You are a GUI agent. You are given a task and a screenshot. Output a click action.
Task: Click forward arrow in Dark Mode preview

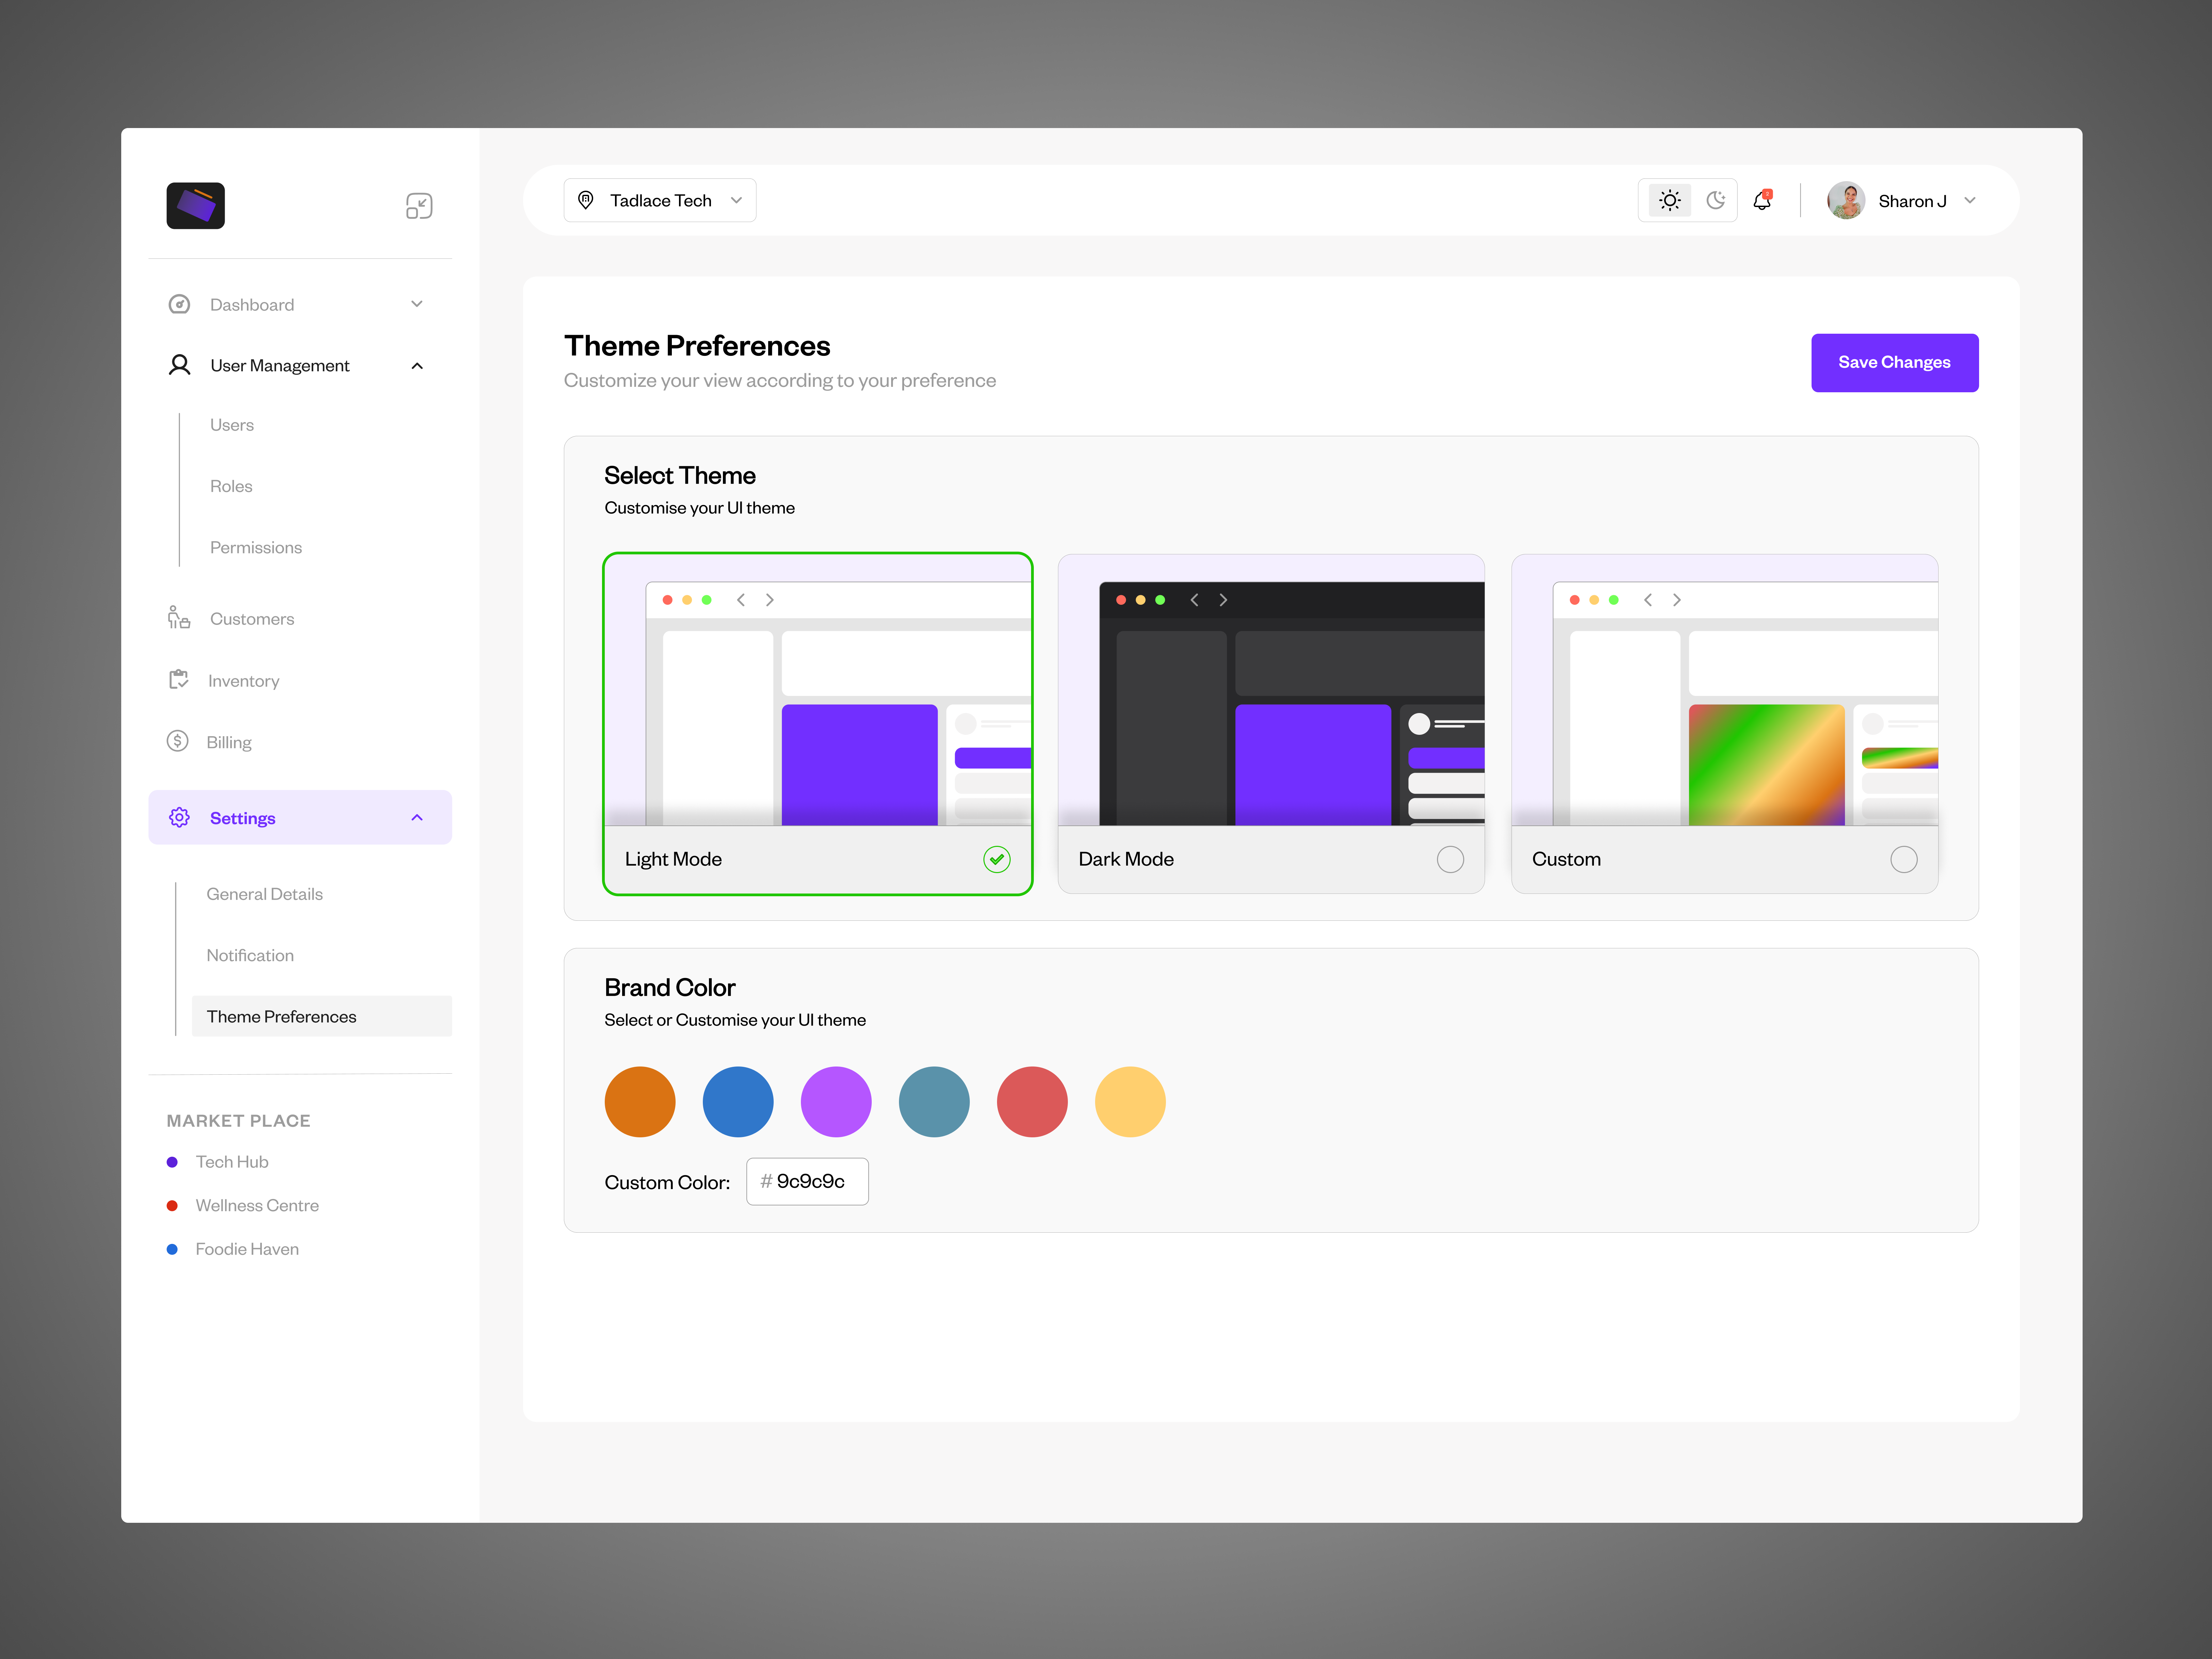[x=1223, y=600]
